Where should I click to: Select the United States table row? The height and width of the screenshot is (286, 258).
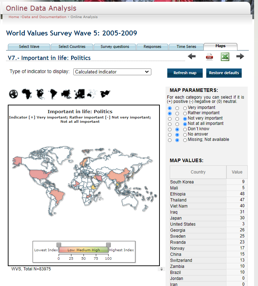[209, 224]
